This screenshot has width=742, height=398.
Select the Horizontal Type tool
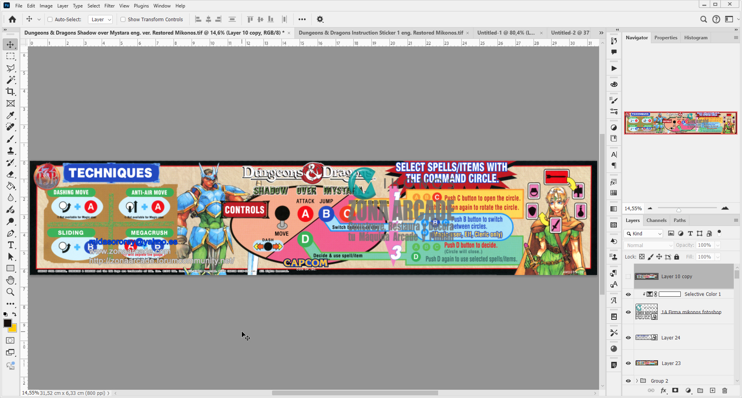(11, 245)
